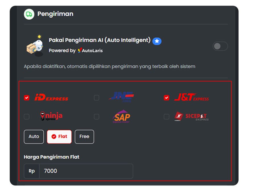This screenshot has width=256, height=194.
Task: Click the J&T Express courier logo
Action: coord(191,98)
